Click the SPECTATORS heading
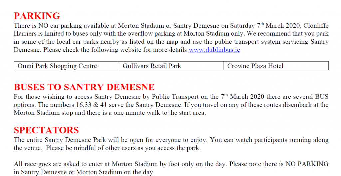 (x=46, y=130)
